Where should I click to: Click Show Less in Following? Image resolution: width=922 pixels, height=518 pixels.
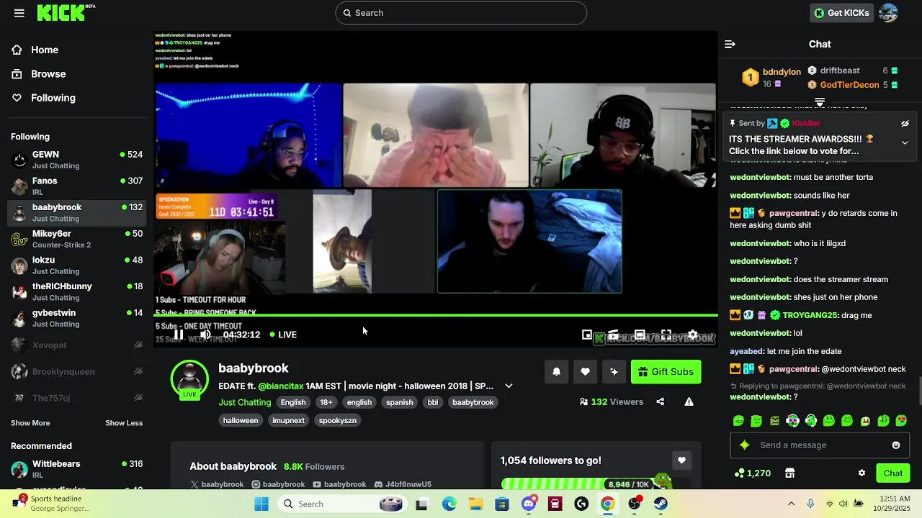click(124, 423)
